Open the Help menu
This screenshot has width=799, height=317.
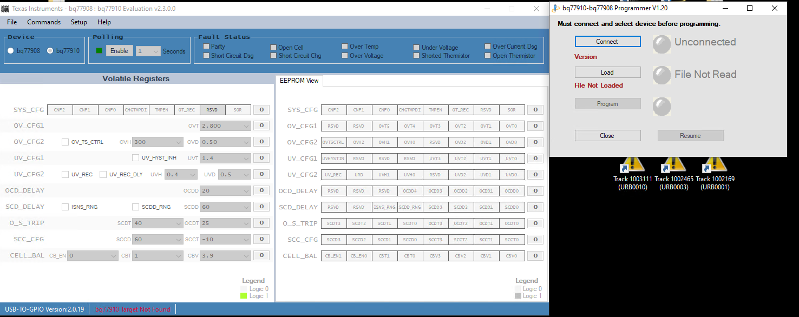click(x=104, y=22)
